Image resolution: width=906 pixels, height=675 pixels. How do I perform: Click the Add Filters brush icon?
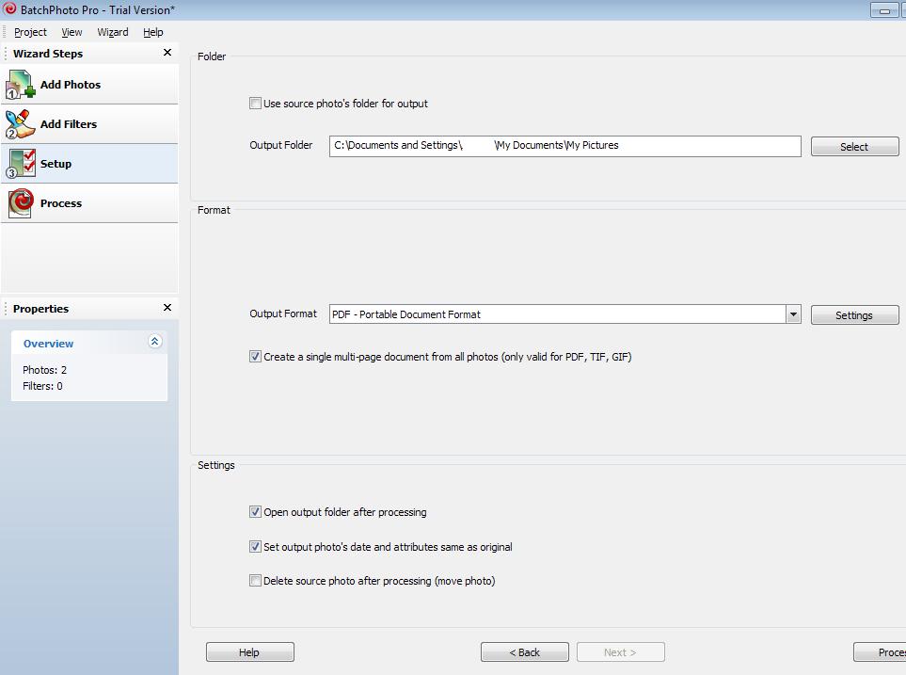21,124
